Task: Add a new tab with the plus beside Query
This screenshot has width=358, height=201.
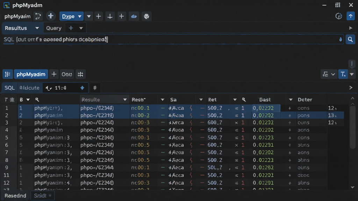Action: coord(71,28)
